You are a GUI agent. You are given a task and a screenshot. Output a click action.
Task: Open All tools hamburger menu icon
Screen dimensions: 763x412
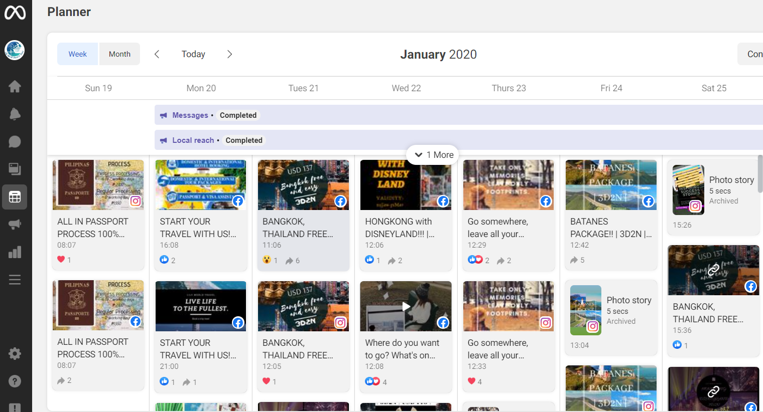click(x=15, y=279)
